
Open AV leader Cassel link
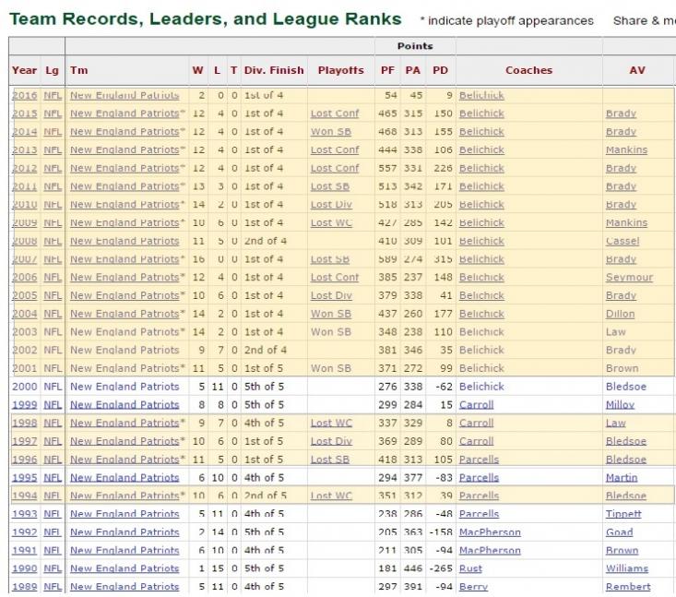(x=623, y=241)
